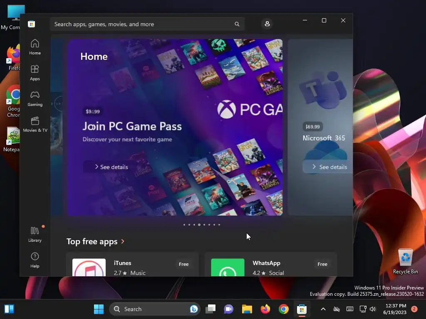426x319 pixels.
Task: Open the touch keyboard tray icon
Action: pos(350,309)
